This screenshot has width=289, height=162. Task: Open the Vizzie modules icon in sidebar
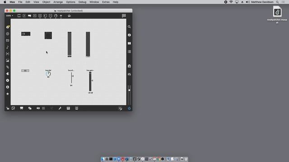(8, 81)
